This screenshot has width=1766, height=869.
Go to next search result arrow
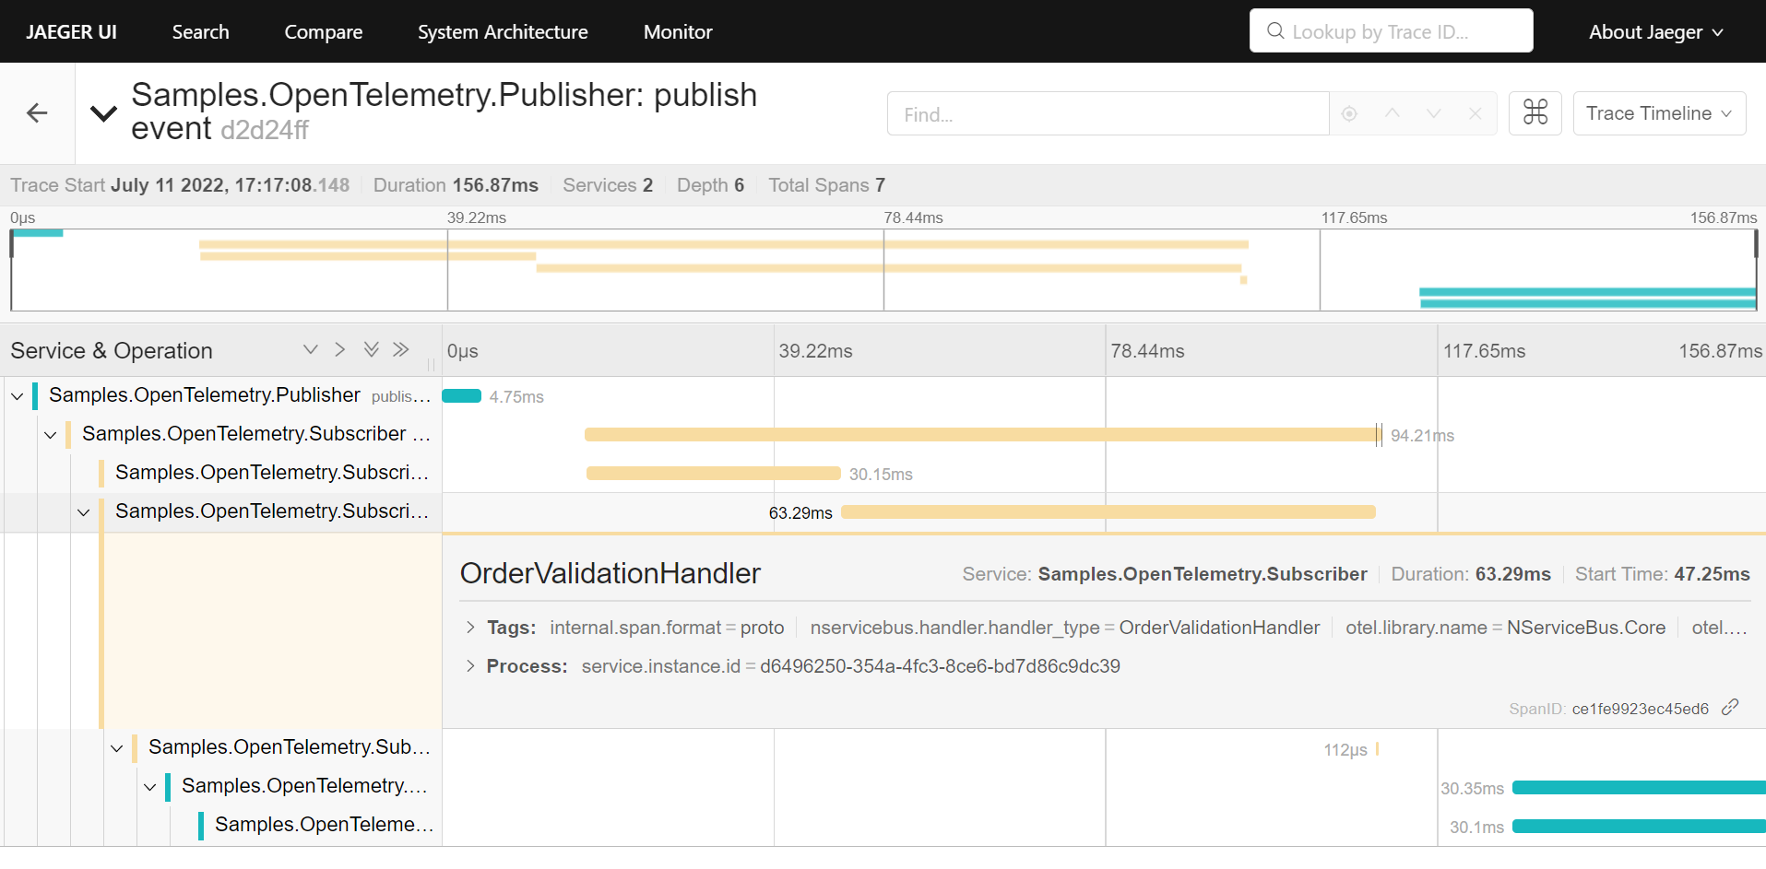(x=1434, y=113)
